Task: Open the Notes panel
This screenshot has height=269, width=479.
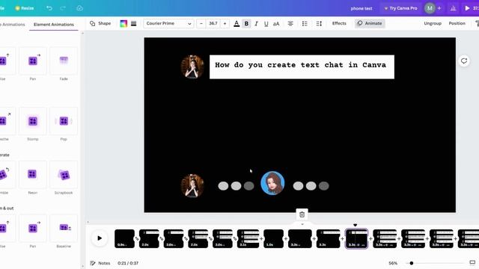Action: point(100,263)
